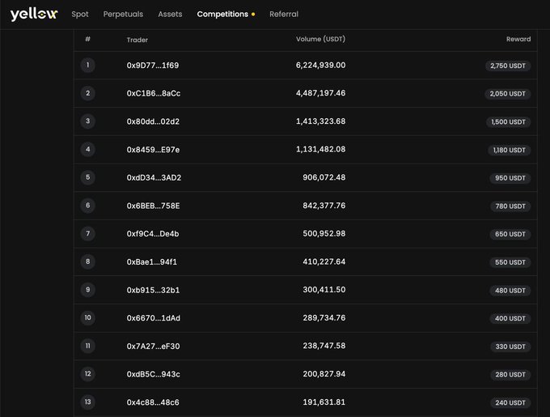Viewport: 550px width, 417px height.
Task: Select trader address 0x80dd...02d2
Action: 154,121
